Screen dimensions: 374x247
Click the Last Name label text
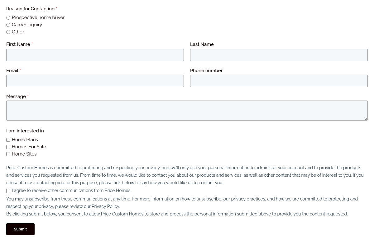[x=202, y=44]
